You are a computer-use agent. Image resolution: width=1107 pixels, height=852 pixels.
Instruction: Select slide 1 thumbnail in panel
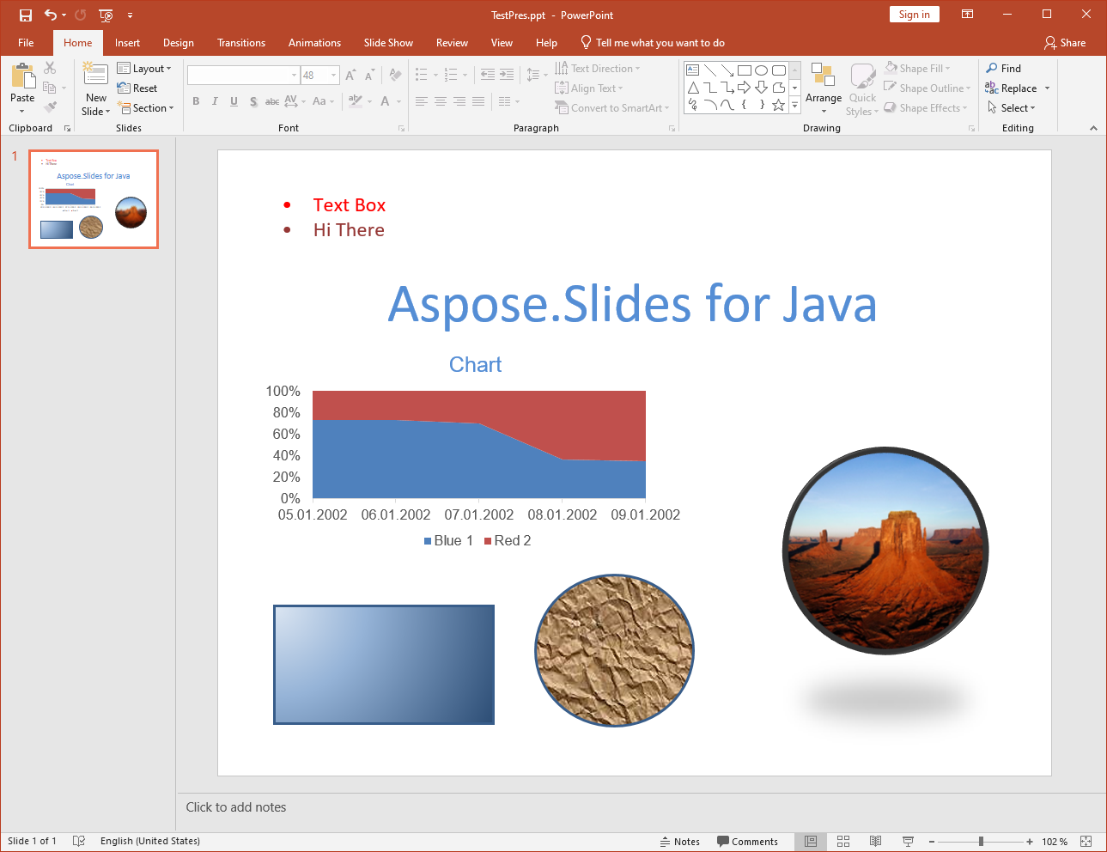pos(94,199)
